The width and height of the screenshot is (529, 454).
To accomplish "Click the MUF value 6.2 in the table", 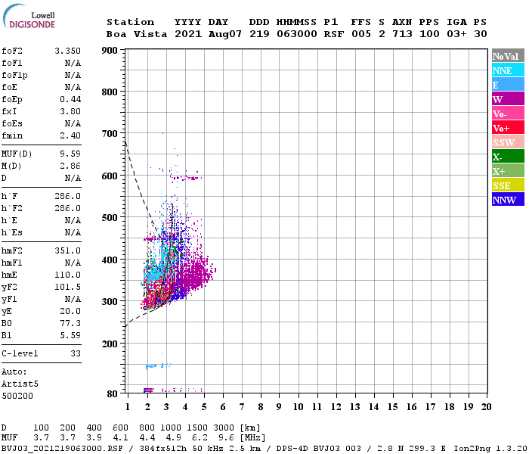I will pyautogui.click(x=200, y=438).
